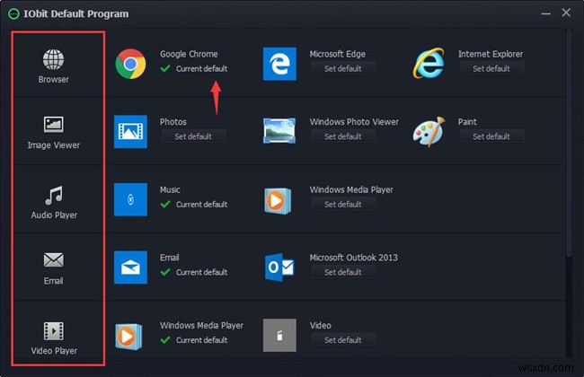Click the Windows Photo Viewer icon
Viewport: 584px width, 377px height.
pyautogui.click(x=279, y=131)
